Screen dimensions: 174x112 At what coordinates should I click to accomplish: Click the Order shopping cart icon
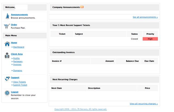pos(7,26)
